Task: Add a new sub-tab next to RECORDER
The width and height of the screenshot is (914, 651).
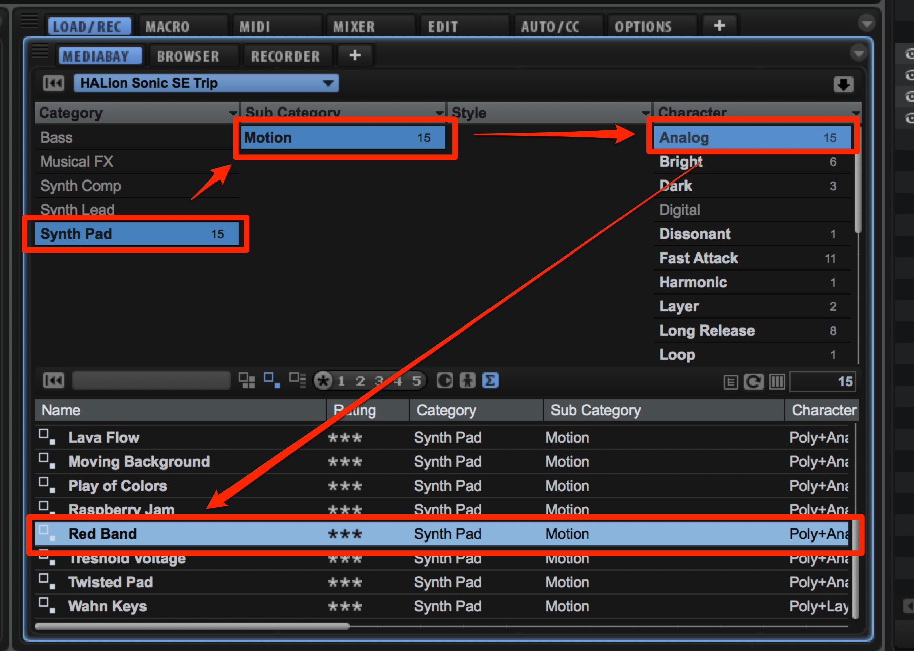Action: pyautogui.click(x=355, y=55)
